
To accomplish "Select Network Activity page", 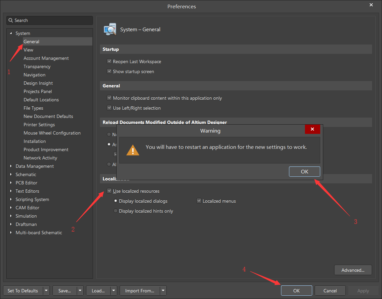I will click(40, 158).
